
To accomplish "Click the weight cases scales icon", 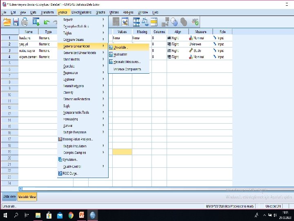I will click(x=145, y=22).
